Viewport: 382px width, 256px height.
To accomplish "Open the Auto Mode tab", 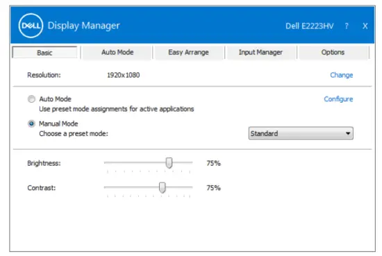I will click(117, 52).
